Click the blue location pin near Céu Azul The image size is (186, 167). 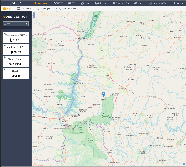click(104, 94)
